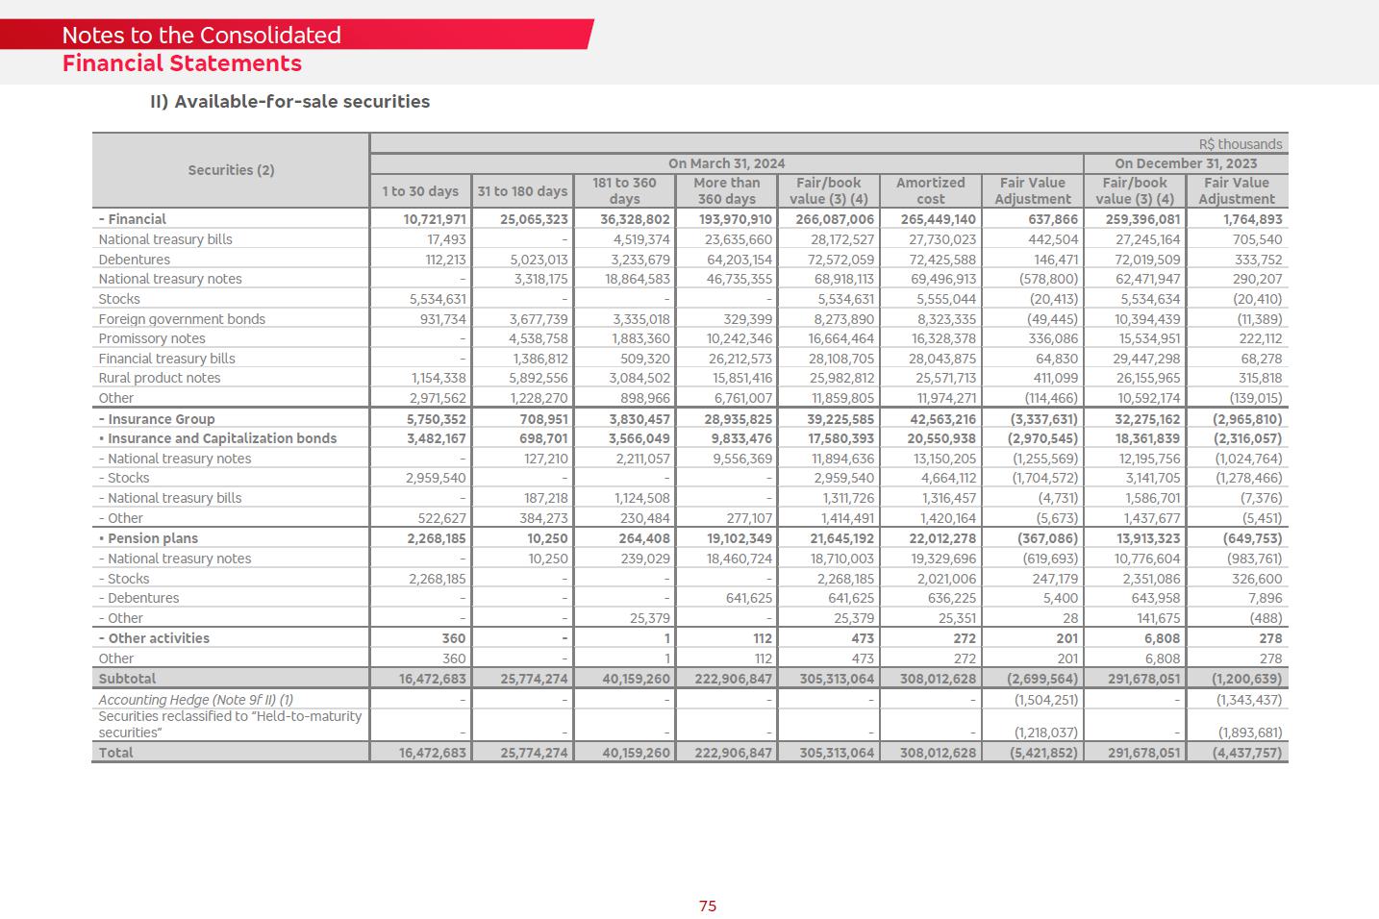This screenshot has width=1379, height=919.
Task: Select the 'Insurance and Capitalization bonds' row label
Action: click(x=221, y=438)
